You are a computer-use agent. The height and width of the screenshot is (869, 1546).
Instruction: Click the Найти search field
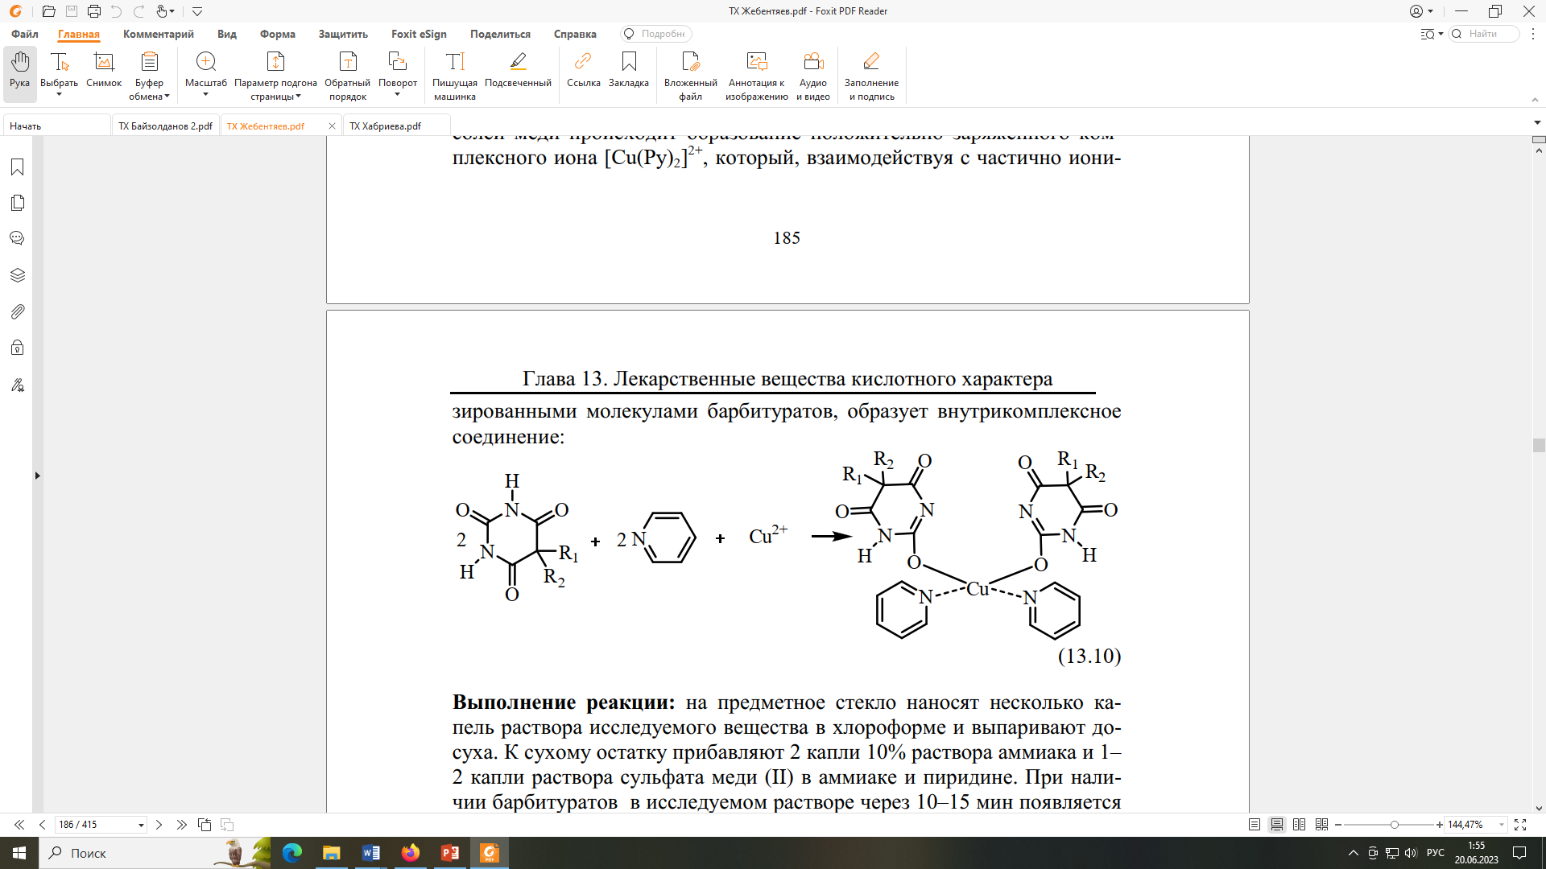tap(1483, 34)
